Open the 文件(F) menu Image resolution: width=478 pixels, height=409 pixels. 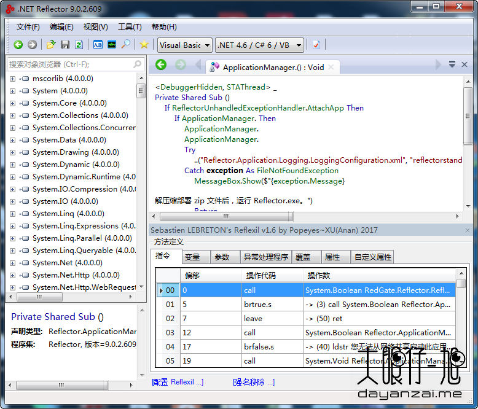(x=28, y=27)
